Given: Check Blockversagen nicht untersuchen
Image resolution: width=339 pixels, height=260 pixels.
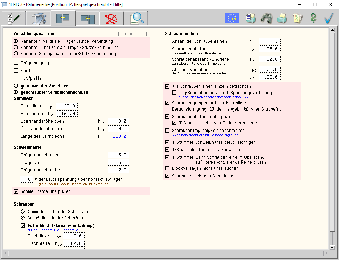Looking at the screenshot, I should [x=167, y=168].
